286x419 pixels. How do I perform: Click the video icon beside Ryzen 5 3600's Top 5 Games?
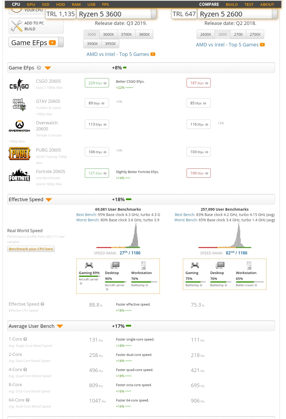coord(153,54)
